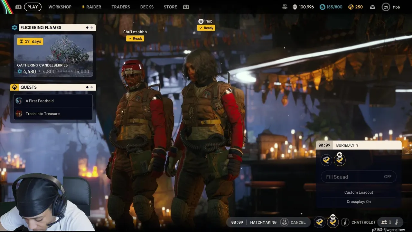Click the Trash Into Treasure quest giver portrait
Image resolution: width=412 pixels, height=232 pixels.
click(19, 114)
